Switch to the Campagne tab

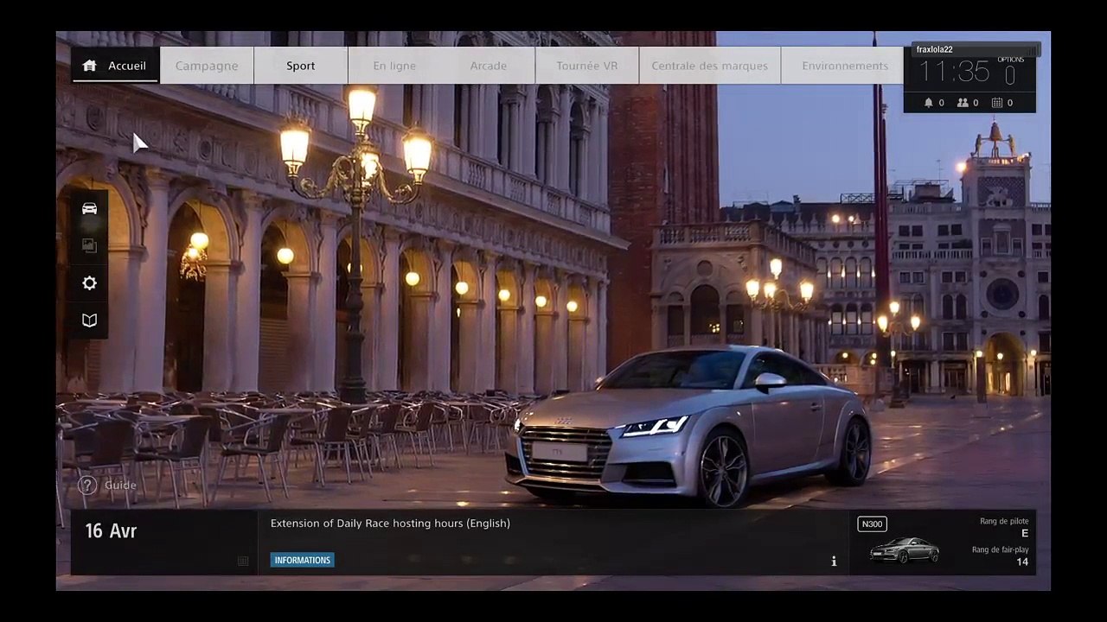(x=207, y=66)
